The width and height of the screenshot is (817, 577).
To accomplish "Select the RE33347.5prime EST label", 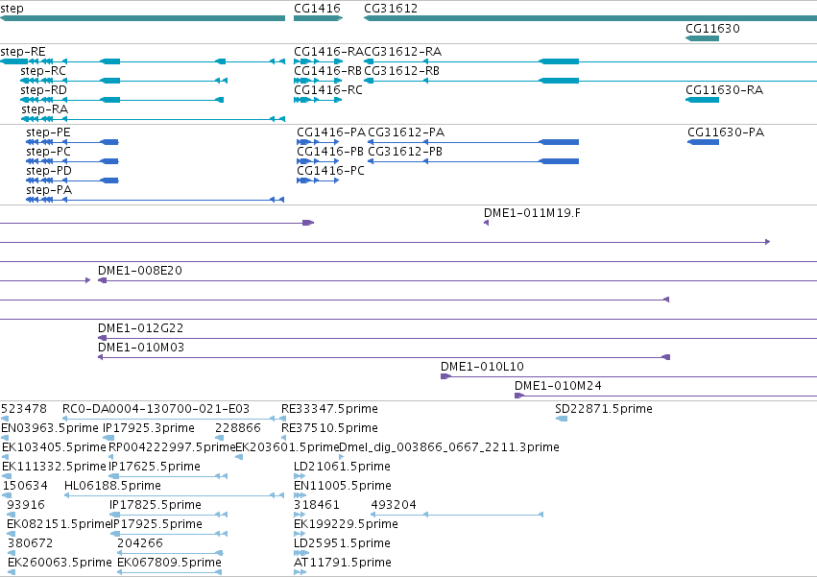I will [329, 409].
